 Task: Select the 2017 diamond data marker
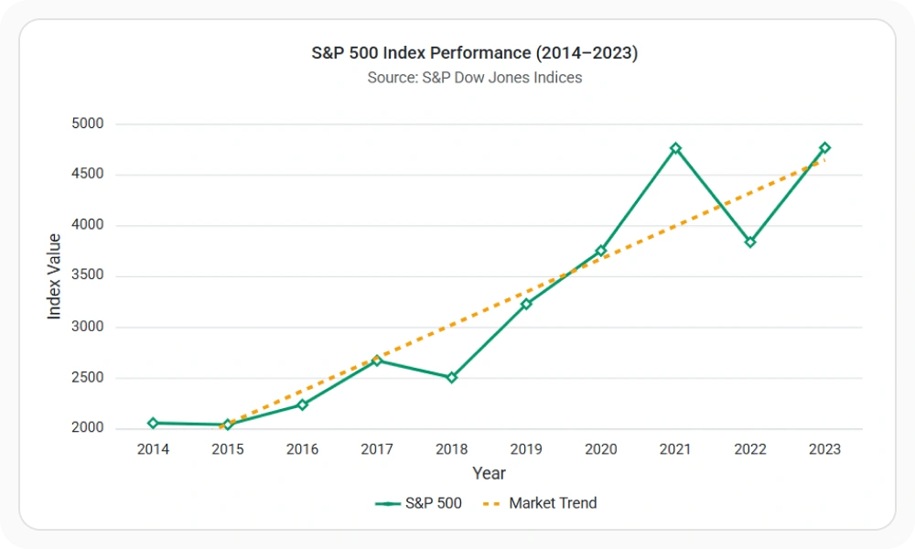coord(377,361)
